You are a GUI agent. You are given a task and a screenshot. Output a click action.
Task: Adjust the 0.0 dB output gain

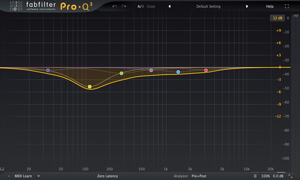278,176
